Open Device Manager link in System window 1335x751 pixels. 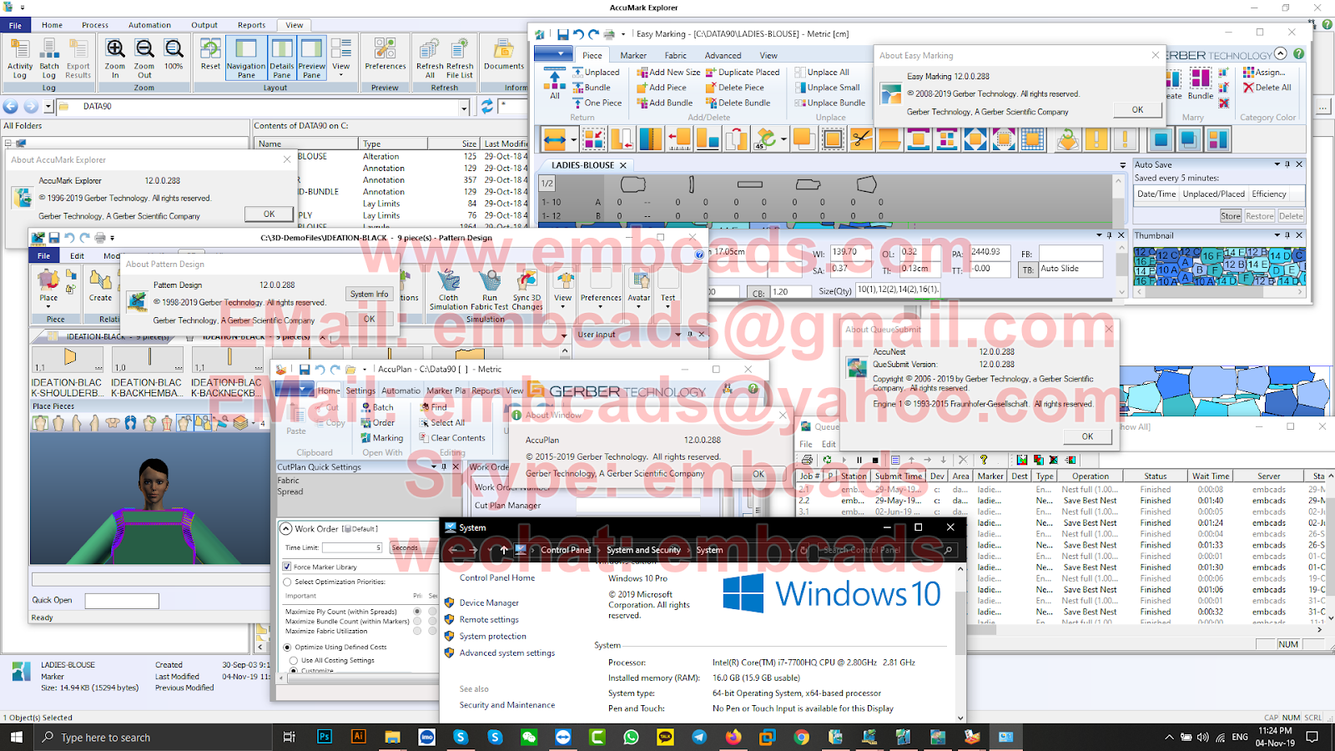pos(489,602)
